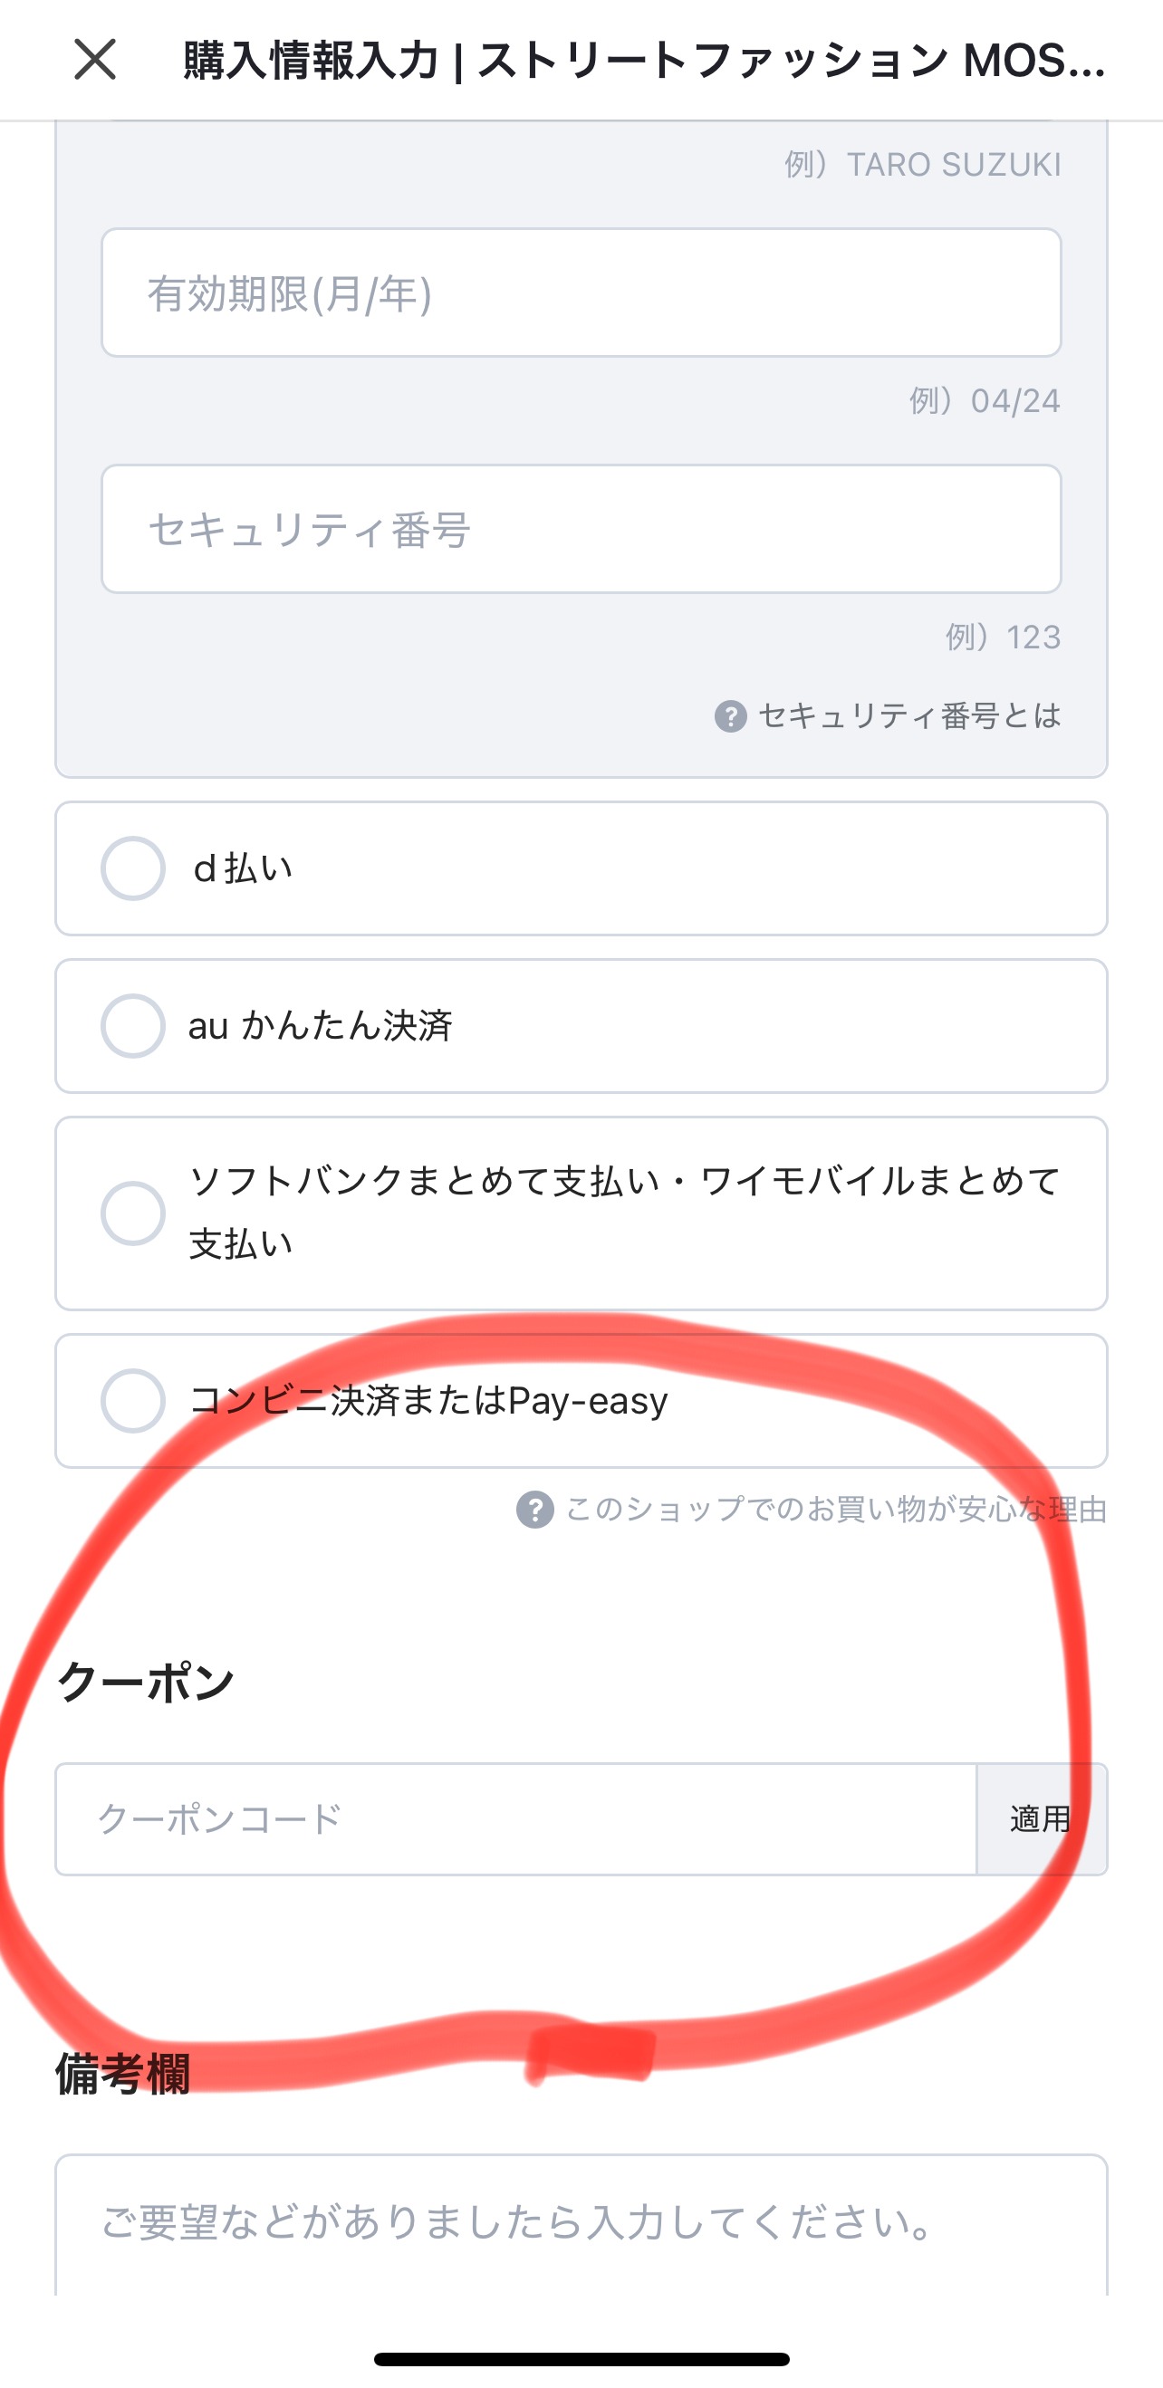
Task: Click the security number help question icon
Action: (x=731, y=715)
